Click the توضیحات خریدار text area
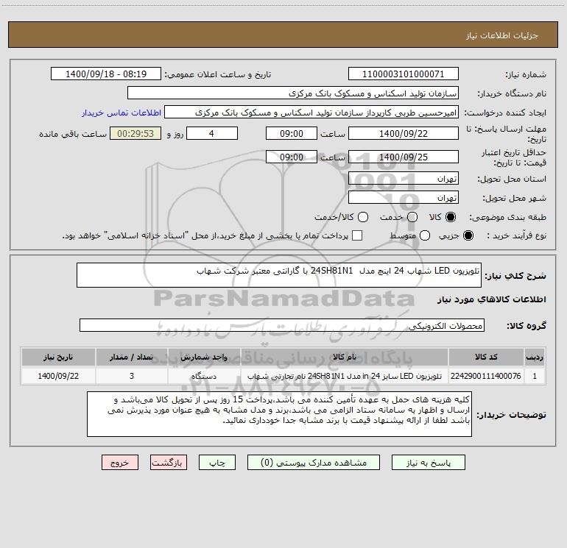The height and width of the screenshot is (548, 567). 279,414
